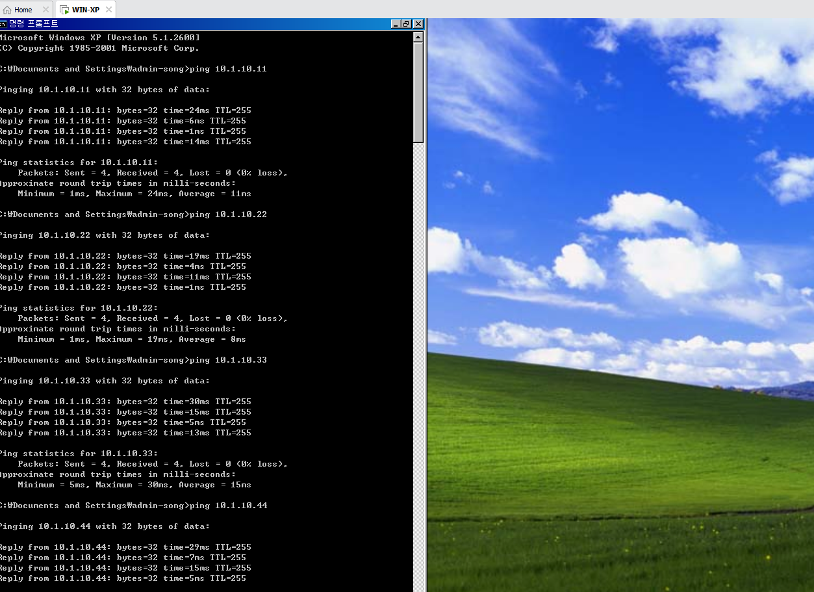Click the 10.1.10.11 reply with time=14ms
This screenshot has width=814, height=592.
coord(125,142)
